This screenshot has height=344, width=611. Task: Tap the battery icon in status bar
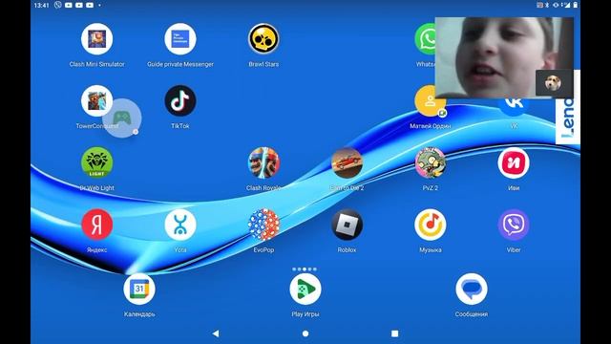[575, 5]
